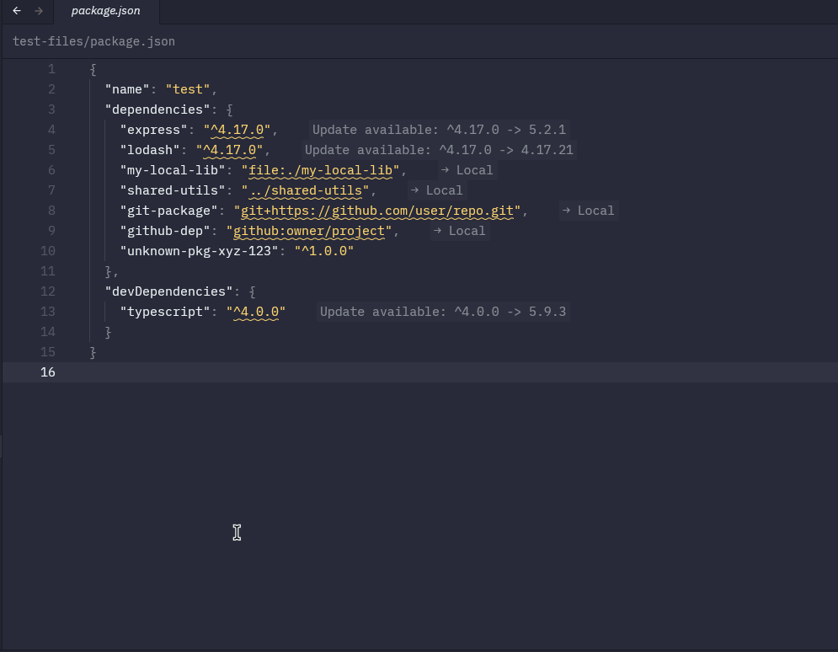Click the unknown-pkg-xyz-123 version string "^1.0.0"
Image resolution: width=838 pixels, height=652 pixels.
point(323,251)
